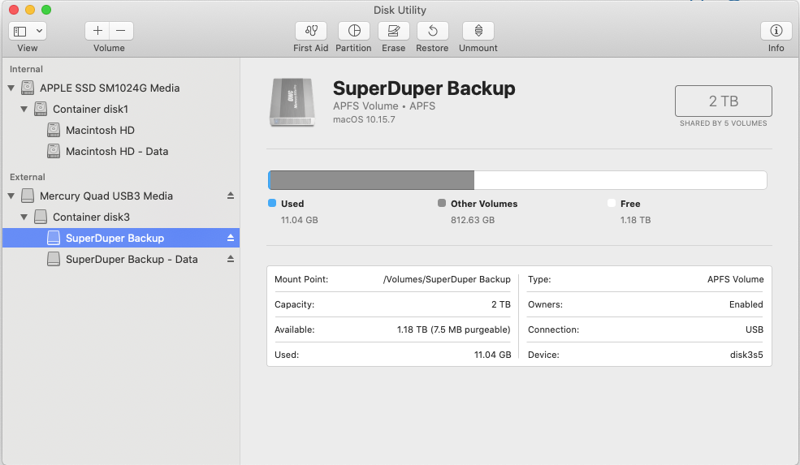Select SuperDuper Backup - Data volume
Screen dimensions: 800x465
[120, 260]
